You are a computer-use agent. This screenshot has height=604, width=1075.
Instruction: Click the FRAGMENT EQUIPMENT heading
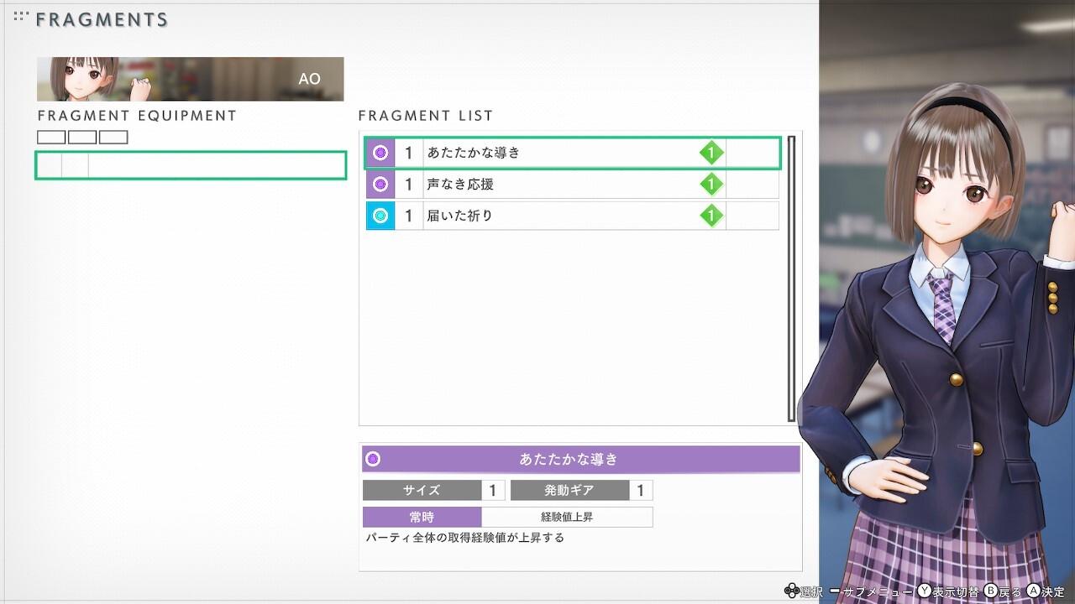(x=138, y=116)
